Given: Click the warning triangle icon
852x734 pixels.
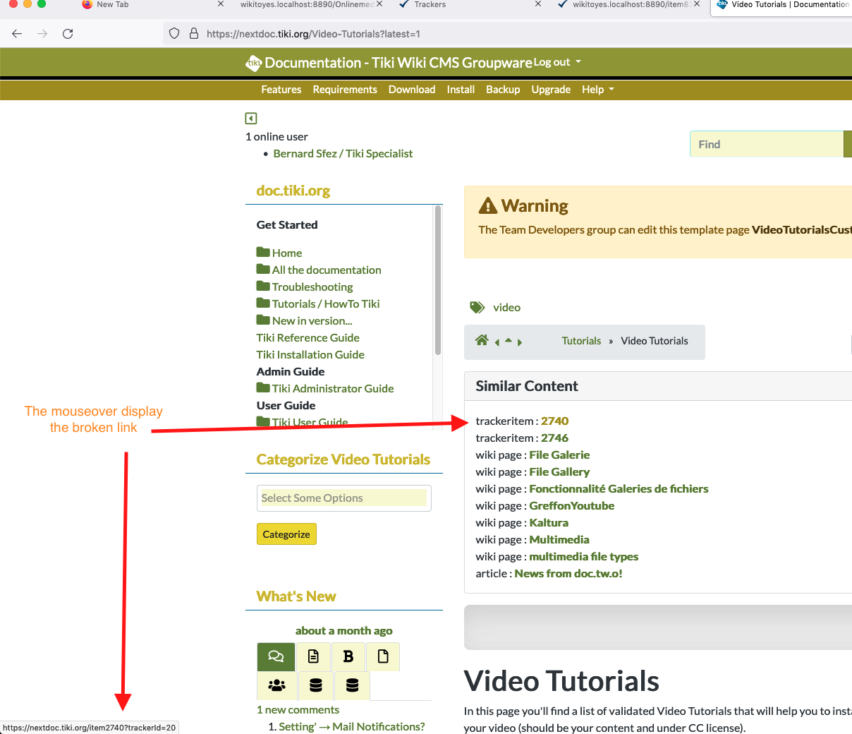Looking at the screenshot, I should tap(487, 205).
